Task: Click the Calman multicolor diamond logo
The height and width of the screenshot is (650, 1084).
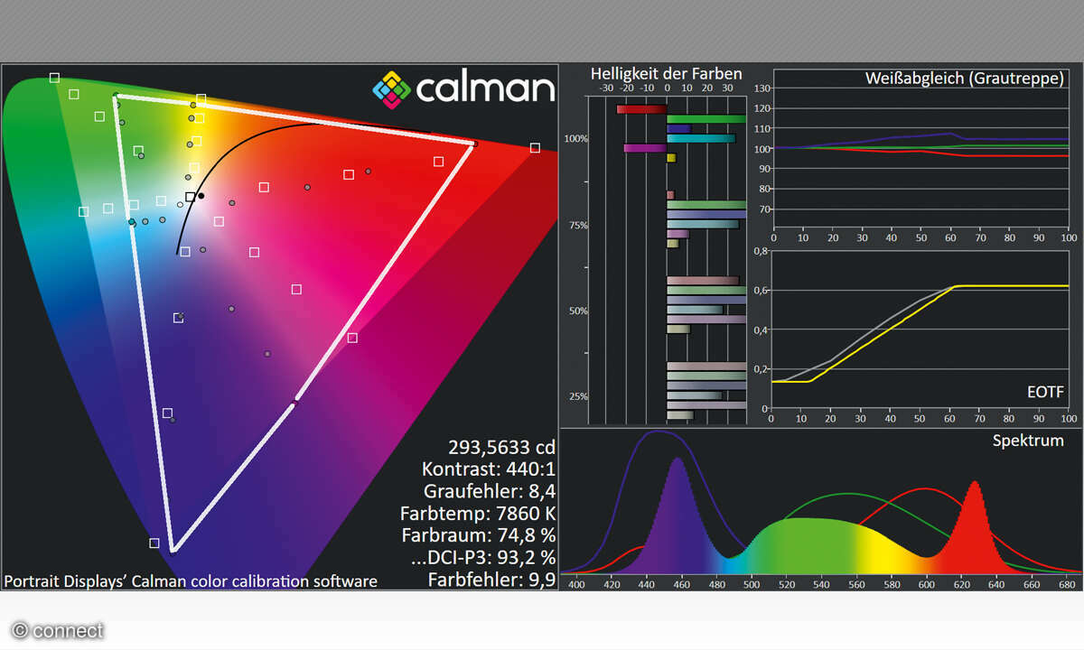Action: pyautogui.click(x=392, y=88)
